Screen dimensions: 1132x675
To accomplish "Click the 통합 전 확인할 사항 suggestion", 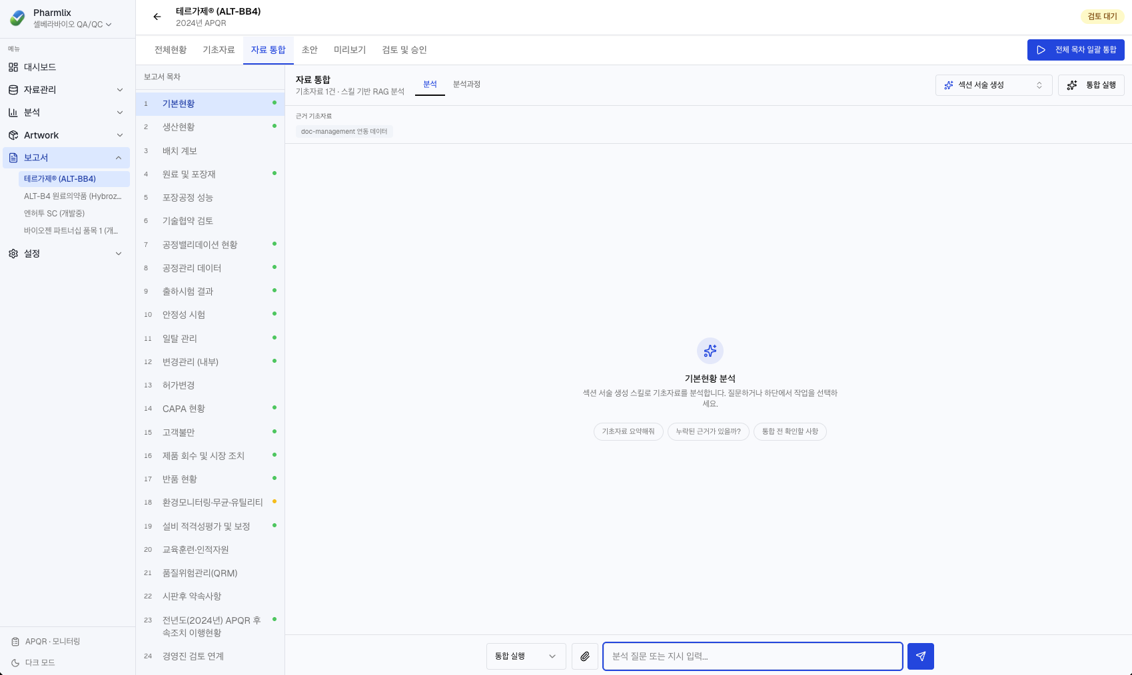I will click(790, 431).
